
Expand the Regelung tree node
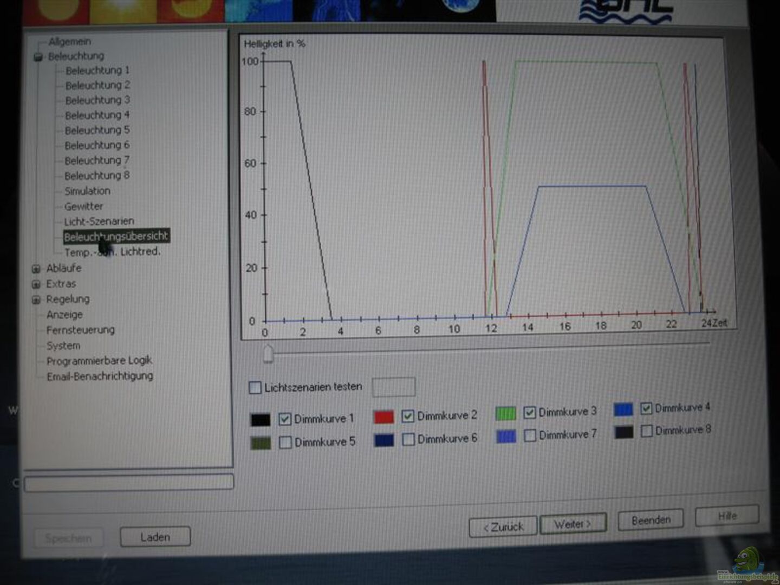point(36,300)
